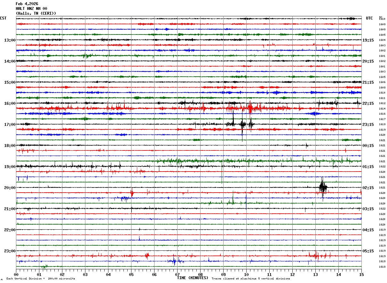
Task: Click minute tick label 10 on x-axis
Action: [247, 274]
